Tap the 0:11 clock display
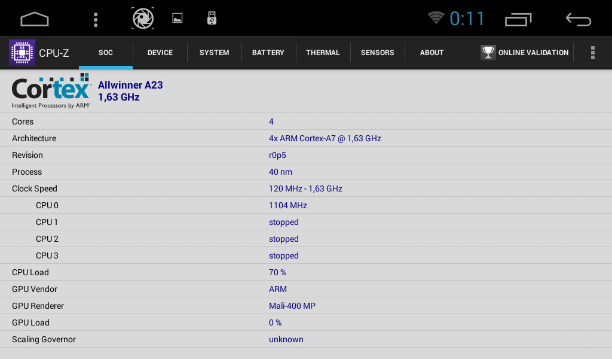612x359 pixels. click(x=467, y=19)
